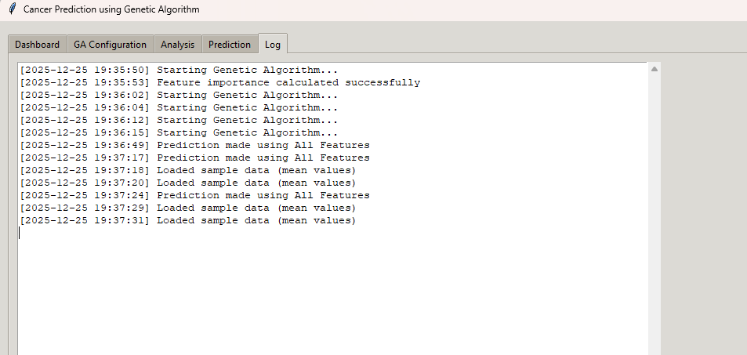Click the Feature importance calculated successfully log line
The image size is (747, 355).
tap(219, 82)
